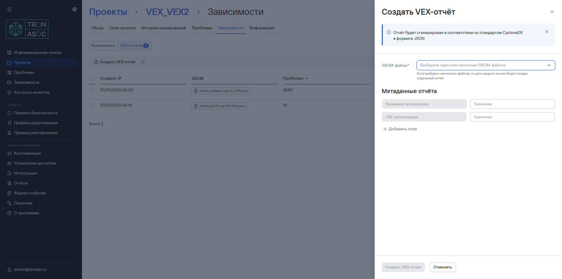The image size is (562, 279).
Task: Click the Отменить button
Action: point(443,267)
